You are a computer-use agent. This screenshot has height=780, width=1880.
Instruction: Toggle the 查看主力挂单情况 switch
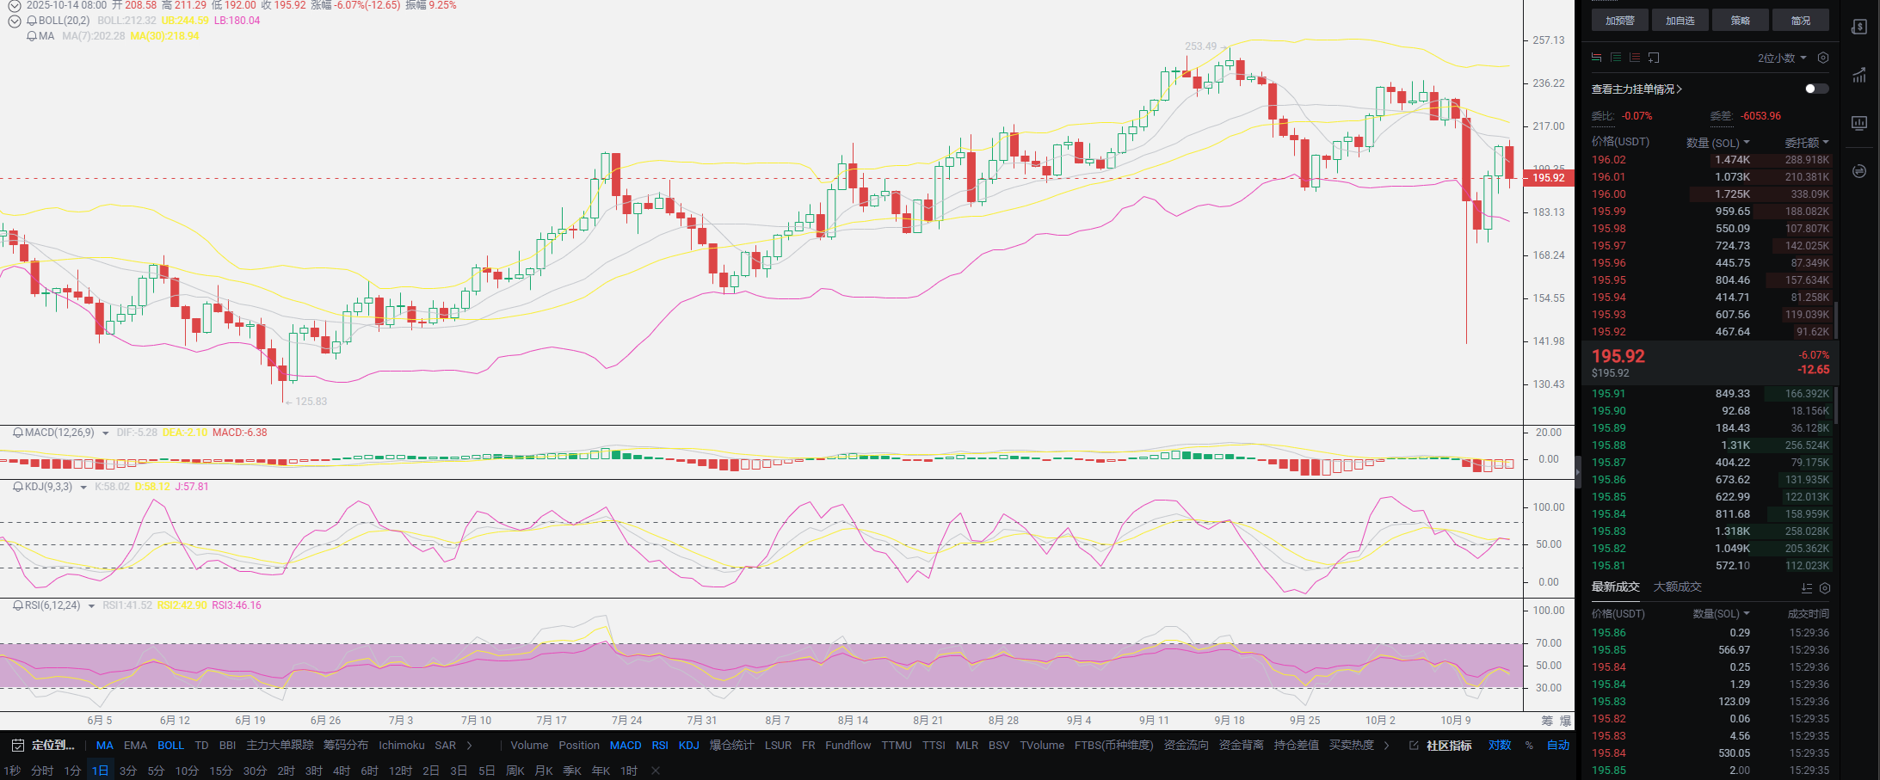point(1815,89)
